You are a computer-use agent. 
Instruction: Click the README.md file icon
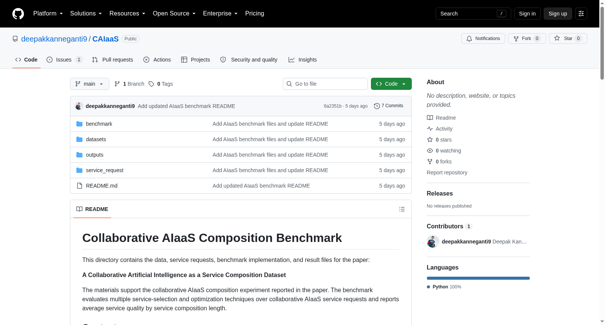pyautogui.click(x=79, y=186)
